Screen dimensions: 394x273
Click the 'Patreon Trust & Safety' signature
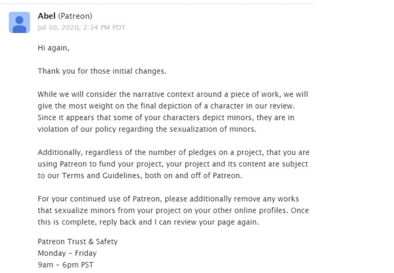(78, 242)
